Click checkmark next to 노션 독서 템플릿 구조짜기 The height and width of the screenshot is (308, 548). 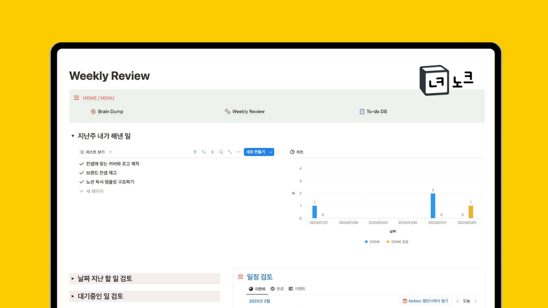click(x=81, y=182)
